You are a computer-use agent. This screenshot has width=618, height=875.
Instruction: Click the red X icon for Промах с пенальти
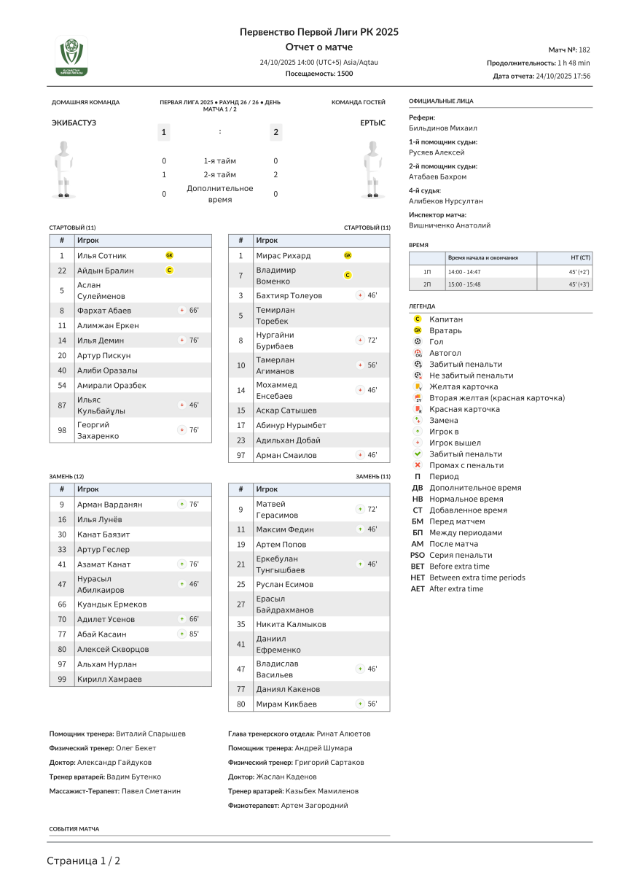[418, 465]
